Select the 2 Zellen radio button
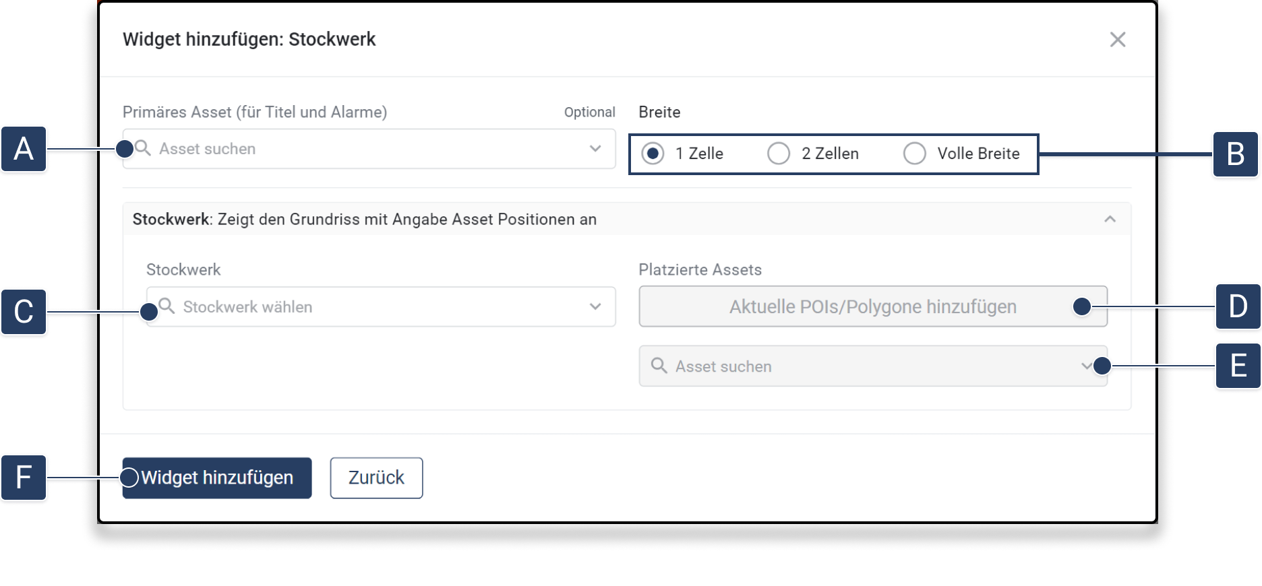The height and width of the screenshot is (586, 1262). 779,154
